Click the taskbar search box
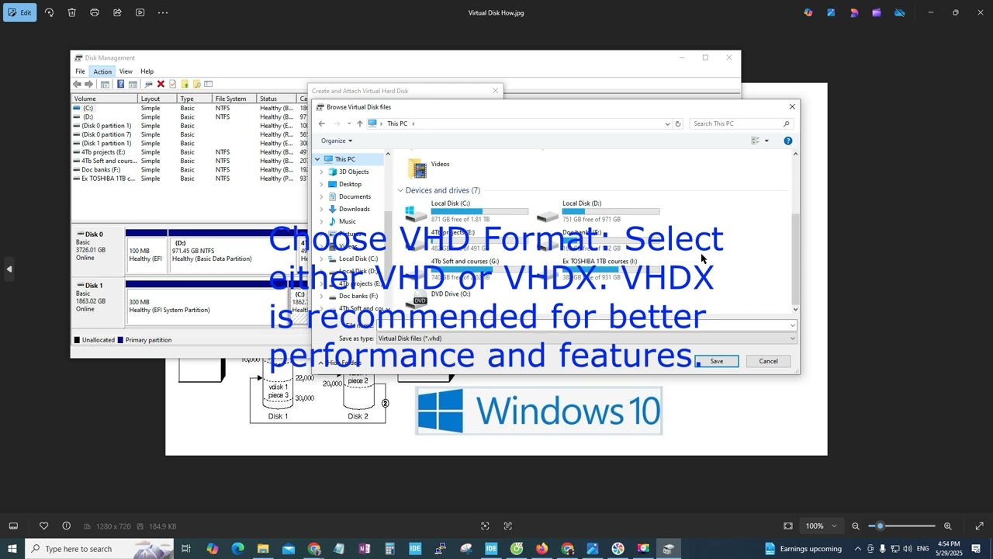This screenshot has height=559, width=993. click(101, 549)
